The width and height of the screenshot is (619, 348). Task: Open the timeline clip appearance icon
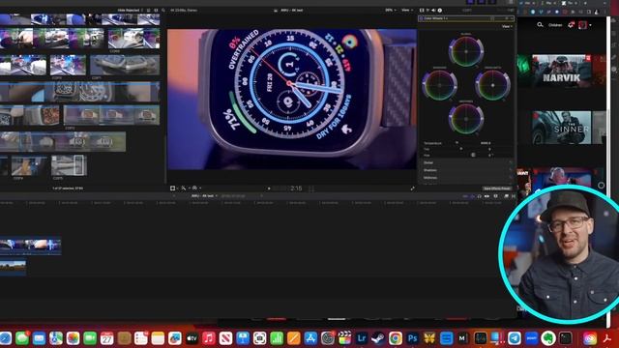495,196
